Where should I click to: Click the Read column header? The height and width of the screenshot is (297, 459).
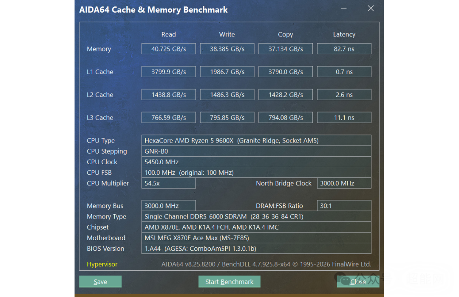169,34
